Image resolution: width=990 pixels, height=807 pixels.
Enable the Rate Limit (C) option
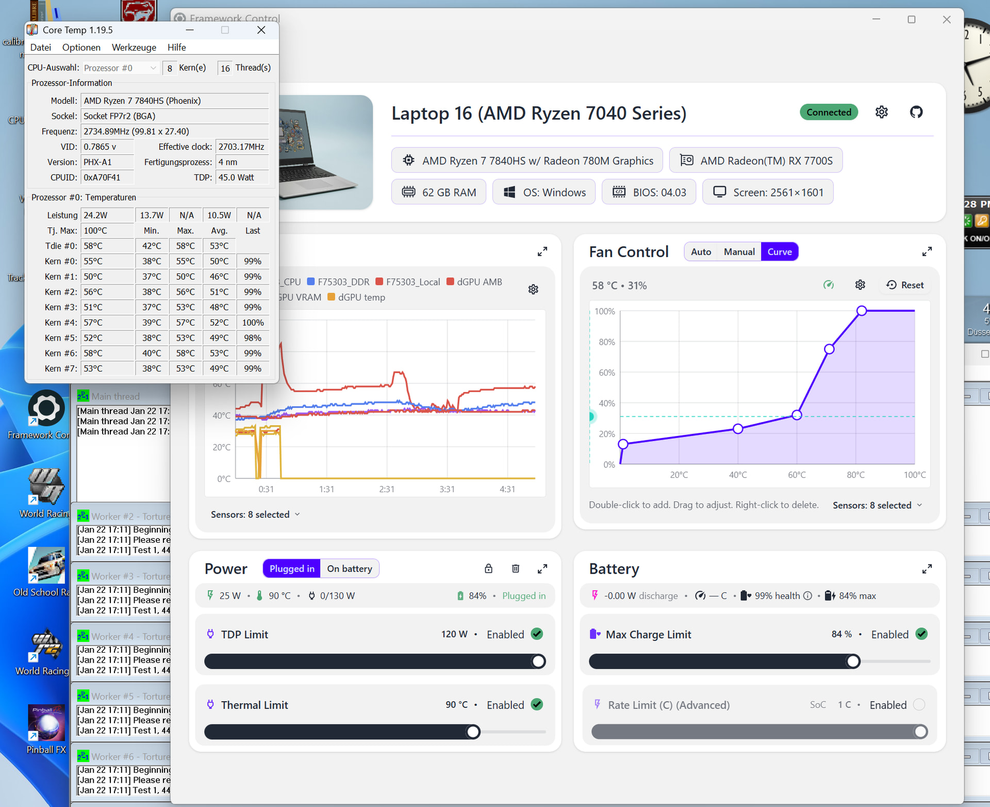click(919, 704)
